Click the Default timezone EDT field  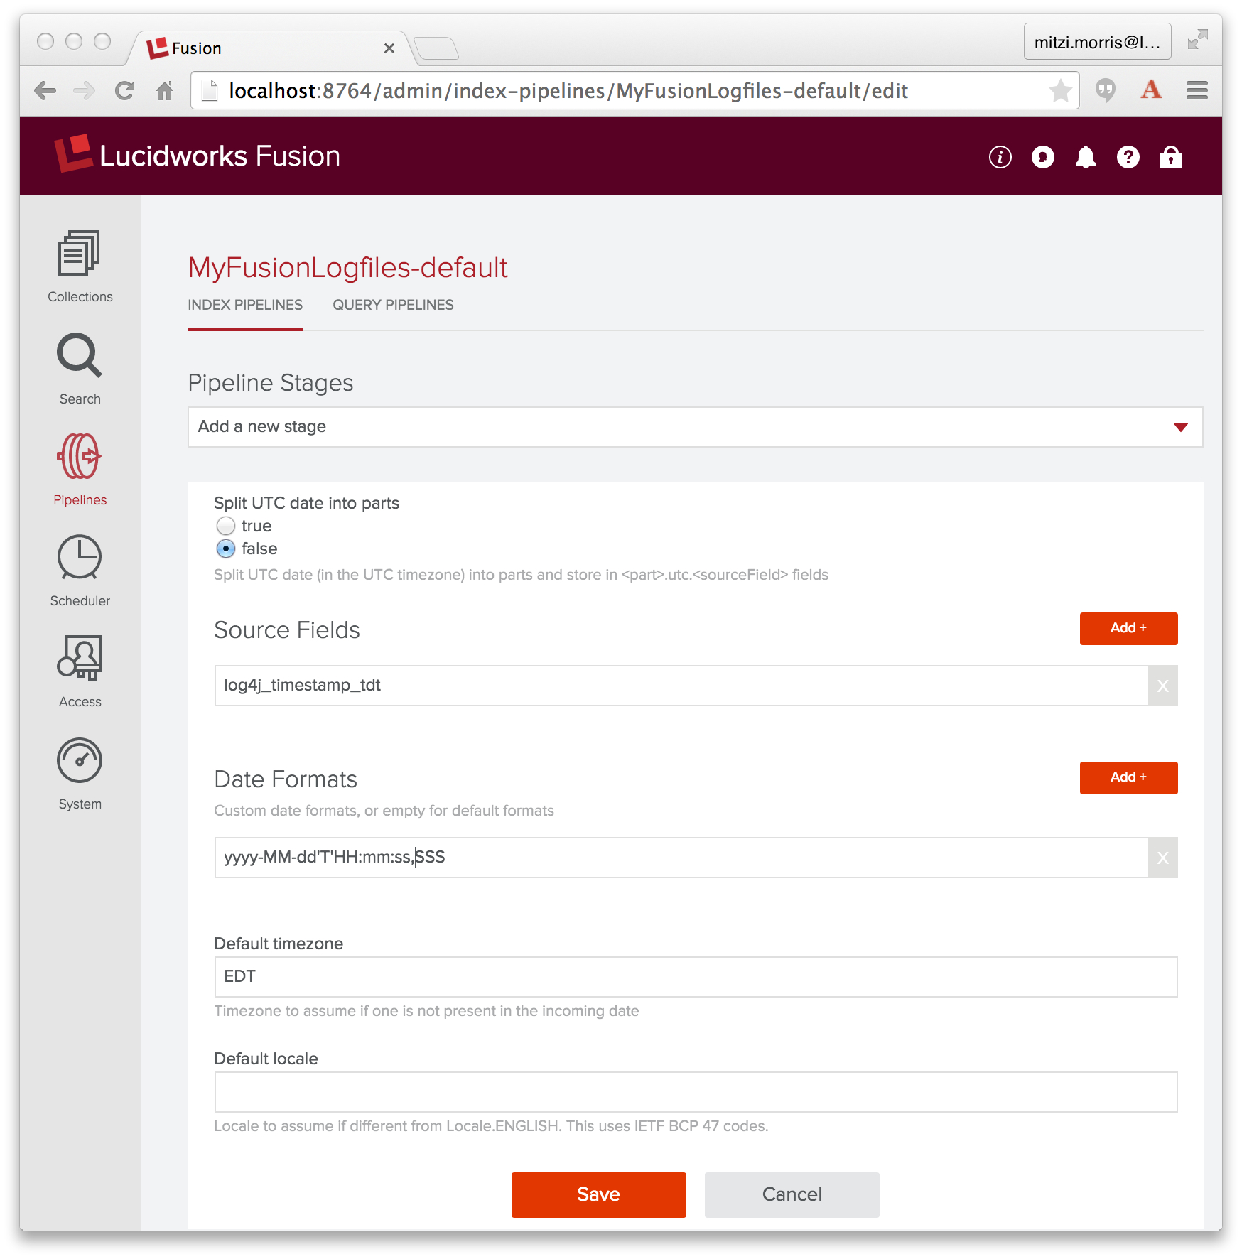pyautogui.click(x=696, y=977)
